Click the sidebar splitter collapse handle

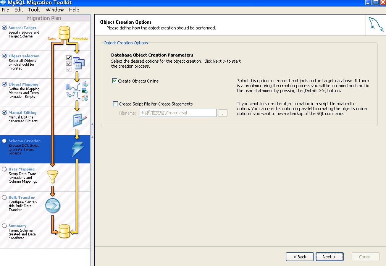point(92,130)
